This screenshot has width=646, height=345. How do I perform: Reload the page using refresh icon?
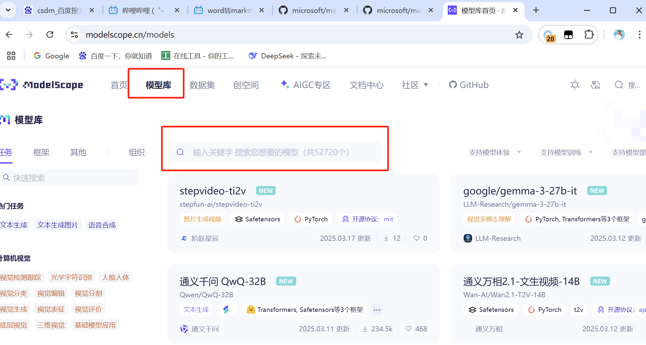[x=50, y=35]
